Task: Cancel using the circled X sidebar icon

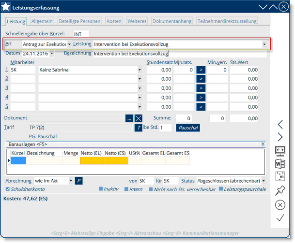Action: tap(280, 204)
